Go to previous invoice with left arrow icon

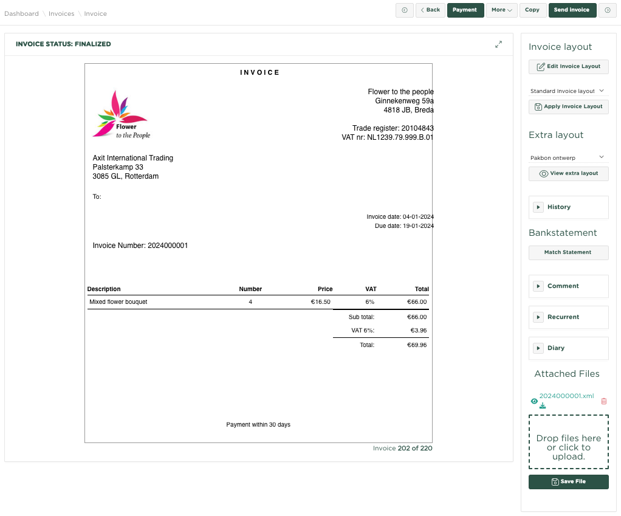404,10
